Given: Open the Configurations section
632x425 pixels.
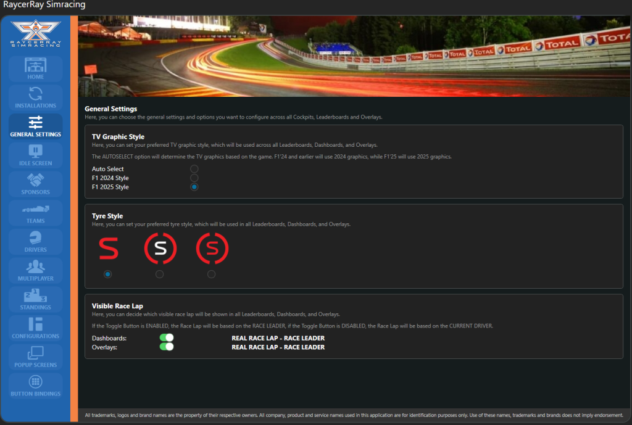Looking at the screenshot, I should click(35, 328).
